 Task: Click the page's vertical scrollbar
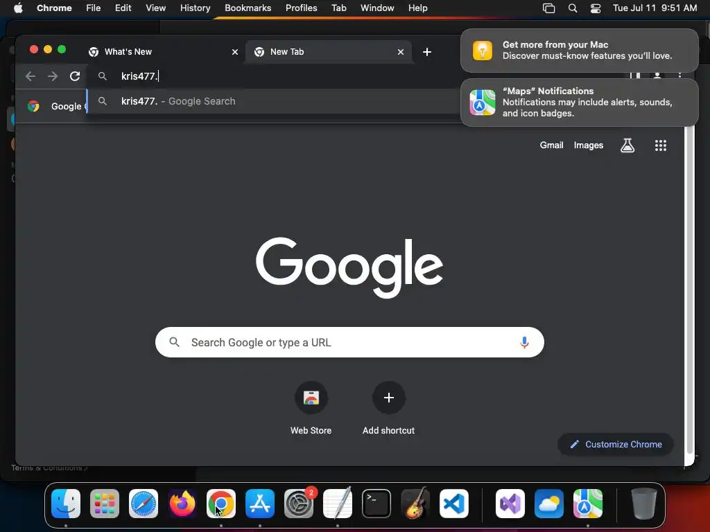[x=689, y=290]
